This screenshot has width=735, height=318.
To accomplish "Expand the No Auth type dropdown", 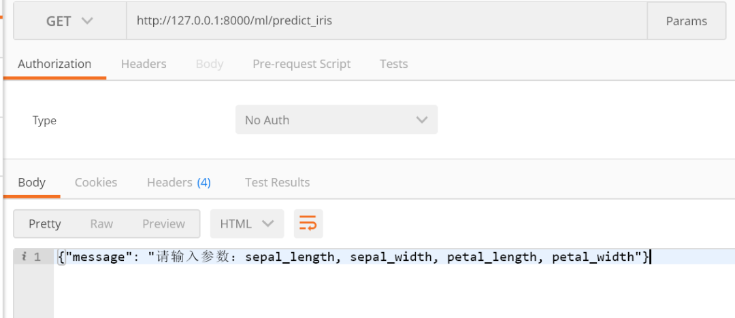I will pyautogui.click(x=336, y=120).
